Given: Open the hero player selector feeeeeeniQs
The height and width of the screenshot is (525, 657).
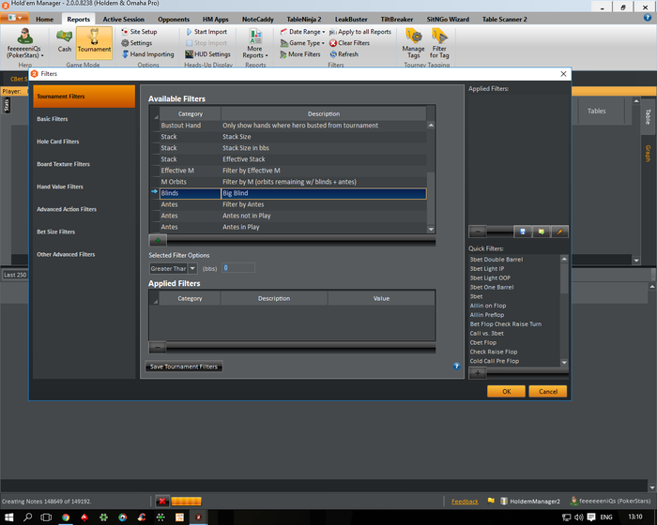Looking at the screenshot, I should pos(25,43).
